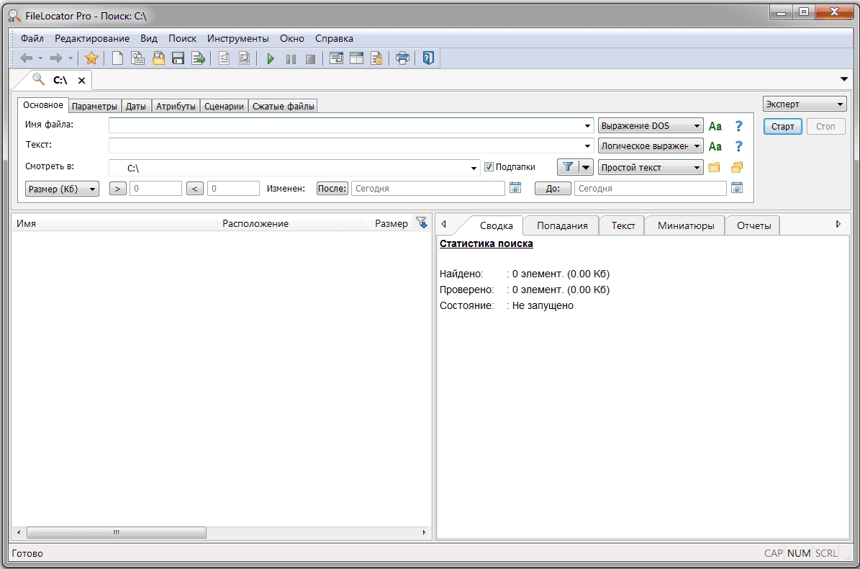Image resolution: width=860 pixels, height=569 pixels.
Task: Click the Save floppy disk icon
Action: click(178, 58)
